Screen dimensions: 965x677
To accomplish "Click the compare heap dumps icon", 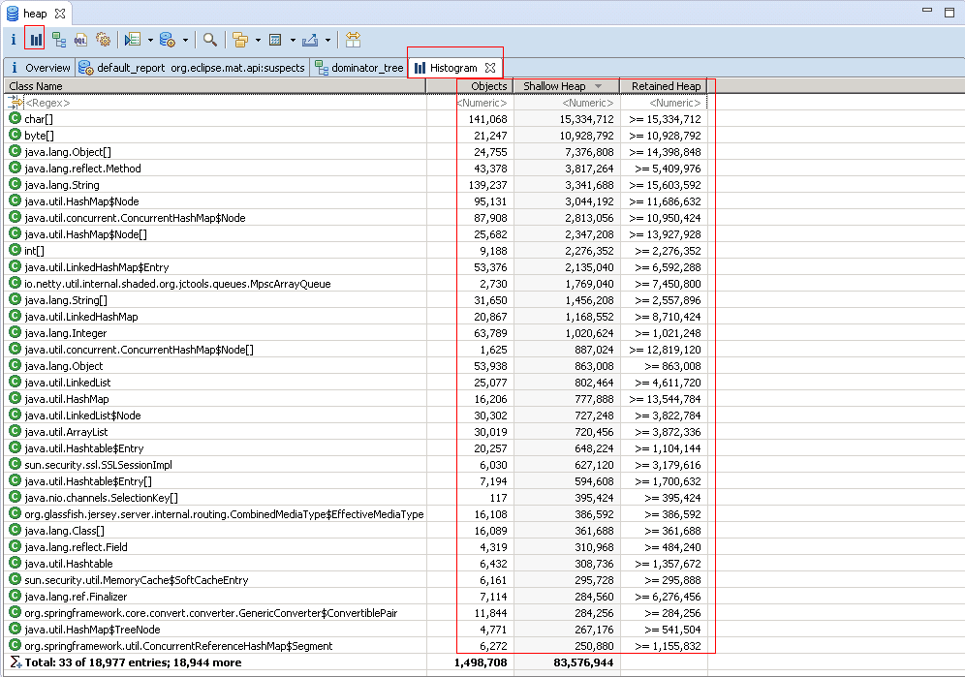I will click(x=353, y=40).
